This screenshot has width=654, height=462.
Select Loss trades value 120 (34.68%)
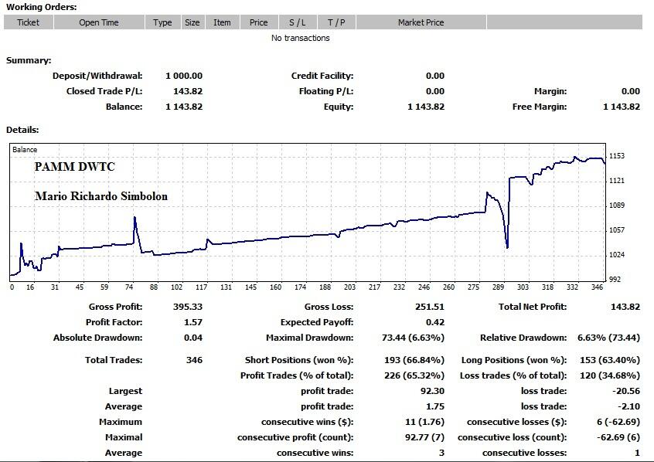click(610, 375)
